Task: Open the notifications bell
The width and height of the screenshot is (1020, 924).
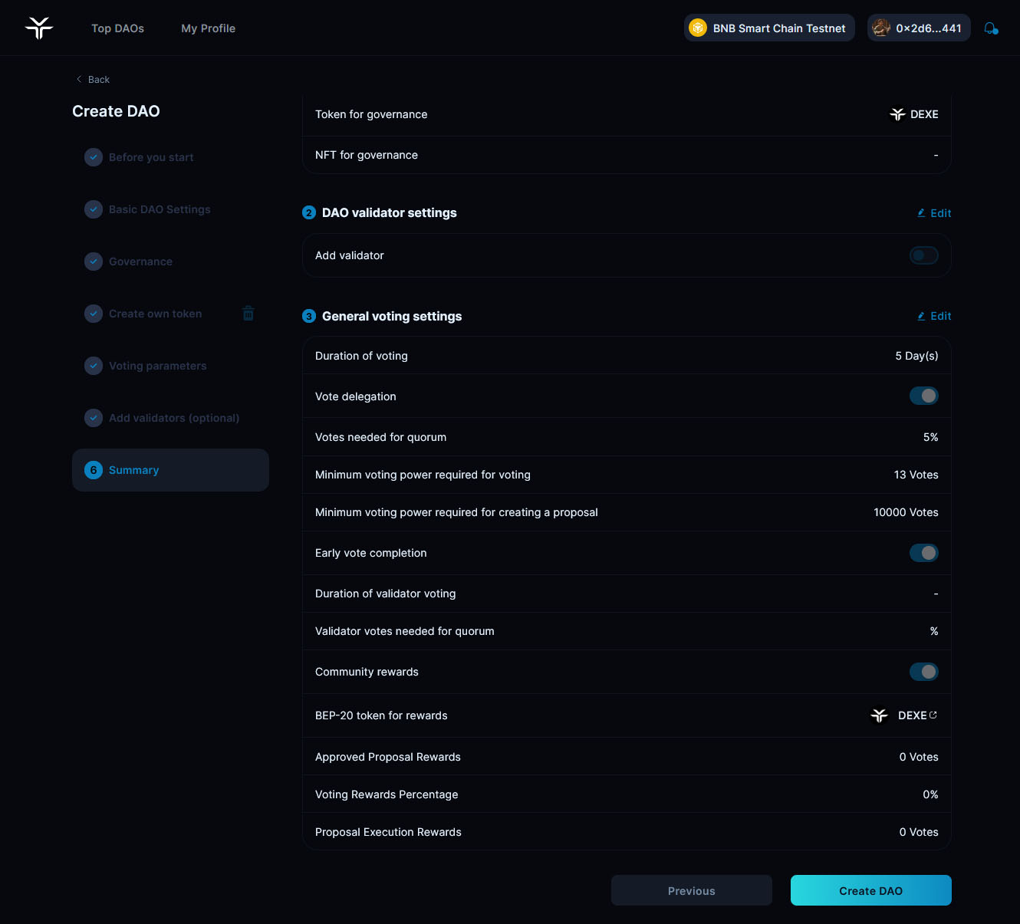Action: [991, 28]
